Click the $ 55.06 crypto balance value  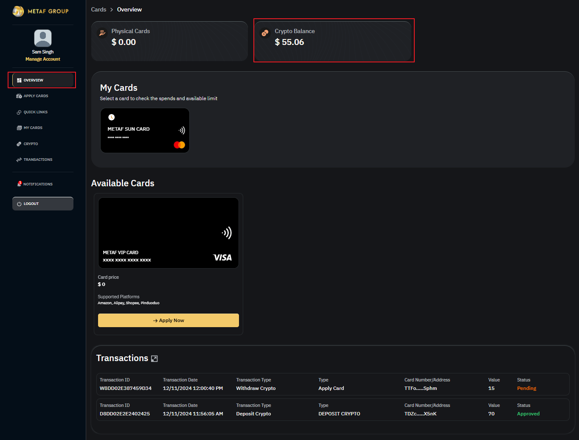(289, 42)
